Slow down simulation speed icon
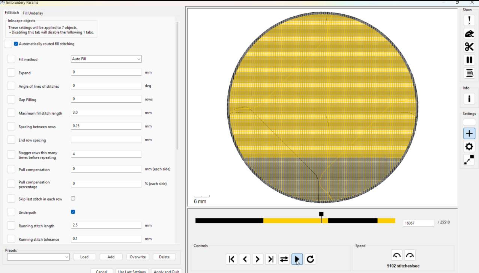This screenshot has width=479, height=273. point(397,256)
